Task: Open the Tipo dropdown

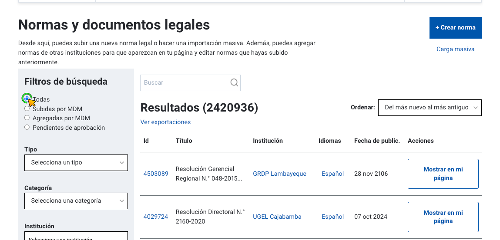Action: [76, 163]
